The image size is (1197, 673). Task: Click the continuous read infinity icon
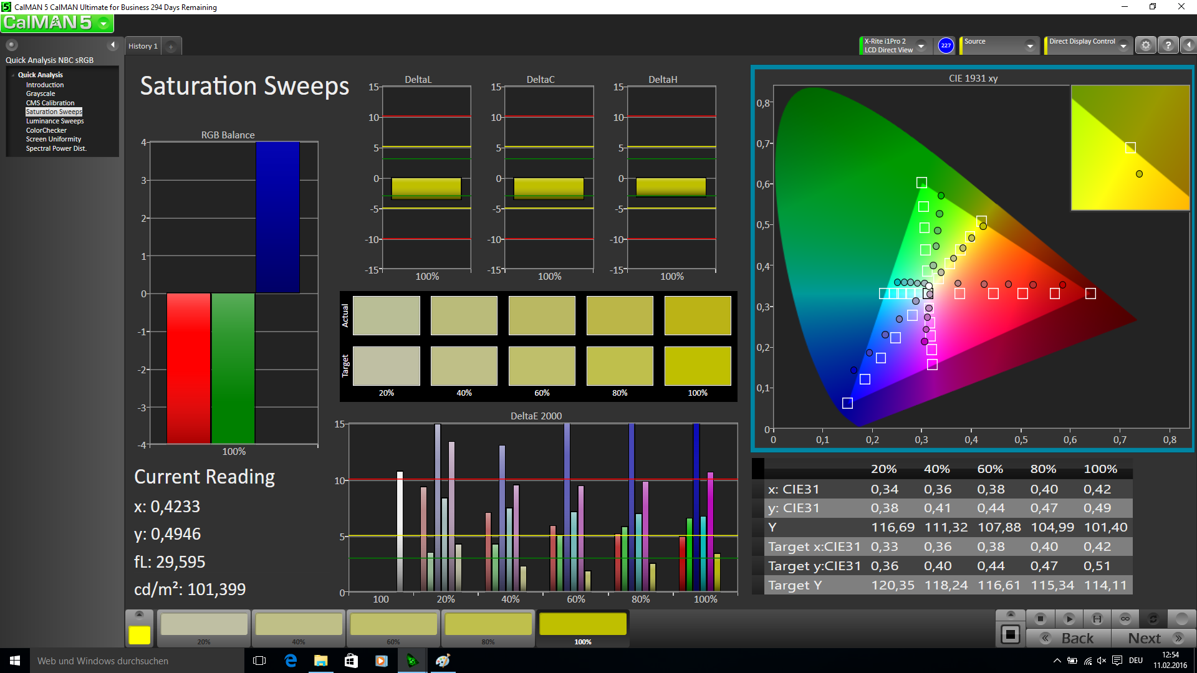[1125, 619]
